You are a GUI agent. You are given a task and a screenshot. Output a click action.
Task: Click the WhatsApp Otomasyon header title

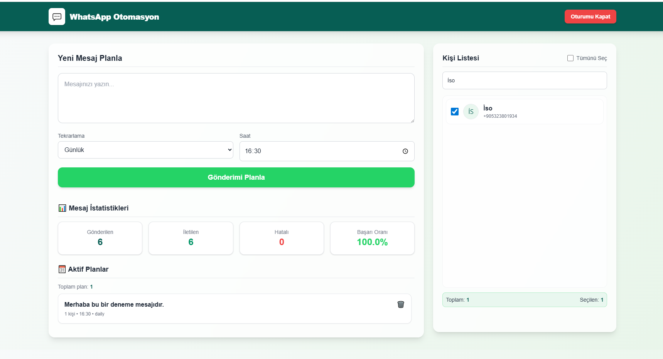[x=114, y=17]
